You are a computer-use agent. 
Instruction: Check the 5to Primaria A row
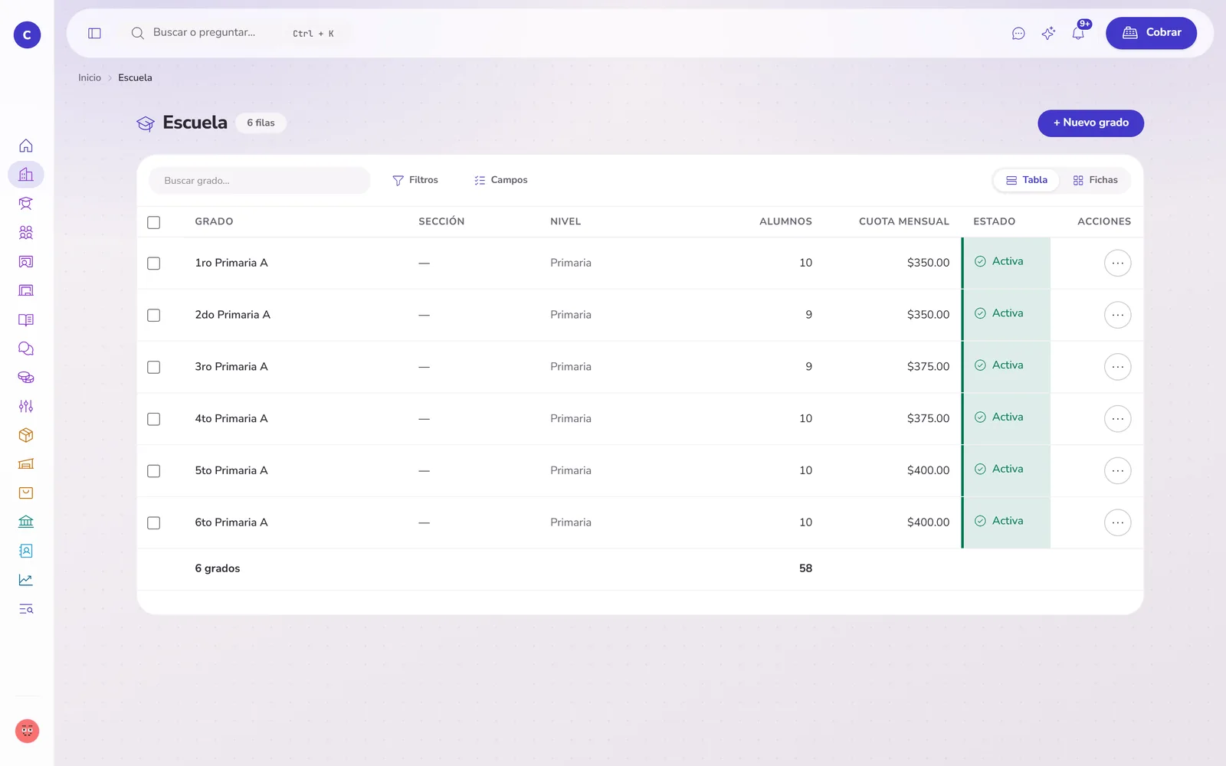coord(154,471)
